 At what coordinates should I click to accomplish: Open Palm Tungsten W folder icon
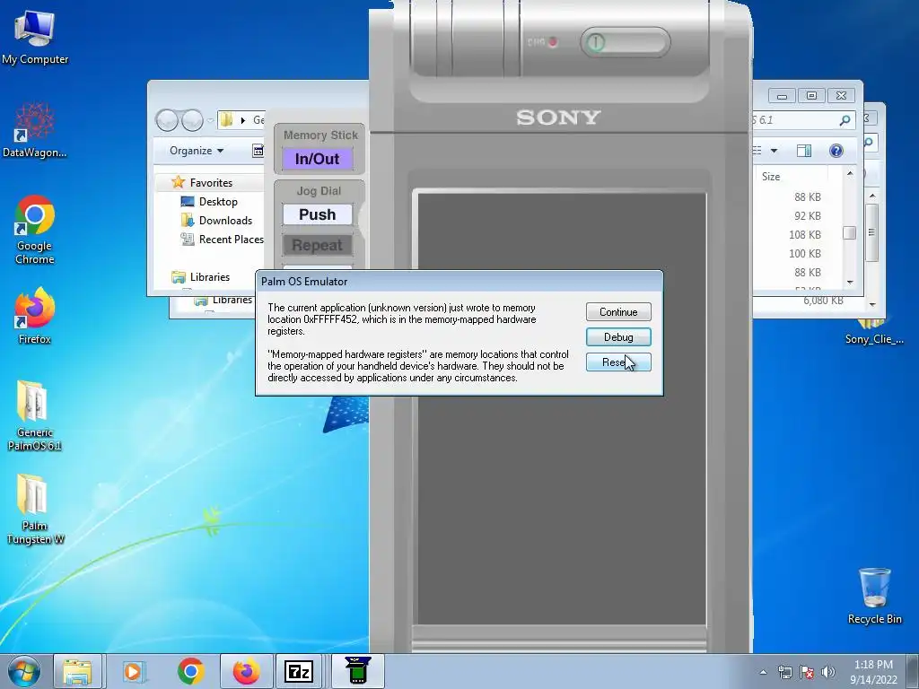[x=35, y=509]
